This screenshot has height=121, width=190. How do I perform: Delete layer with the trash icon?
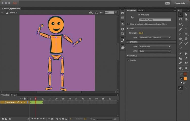pyautogui.click(x=10, y=119)
